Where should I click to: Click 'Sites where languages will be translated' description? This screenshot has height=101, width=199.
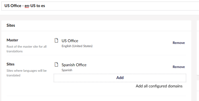pos(26,73)
